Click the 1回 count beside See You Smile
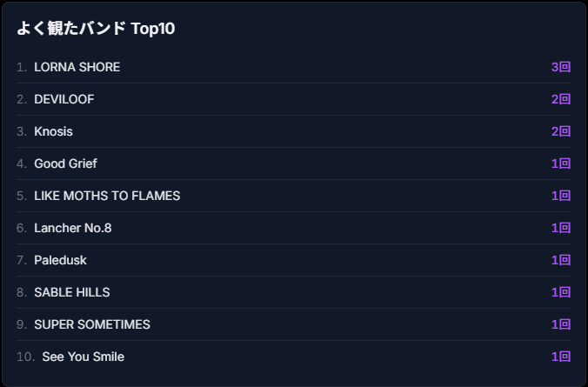This screenshot has width=588, height=387. 561,357
